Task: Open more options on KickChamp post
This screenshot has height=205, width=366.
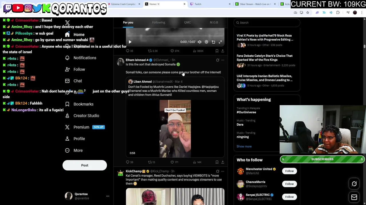Action: pos(223,171)
